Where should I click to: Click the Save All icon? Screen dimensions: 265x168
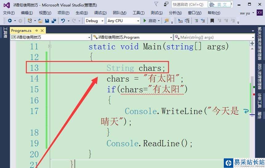coord(54,21)
